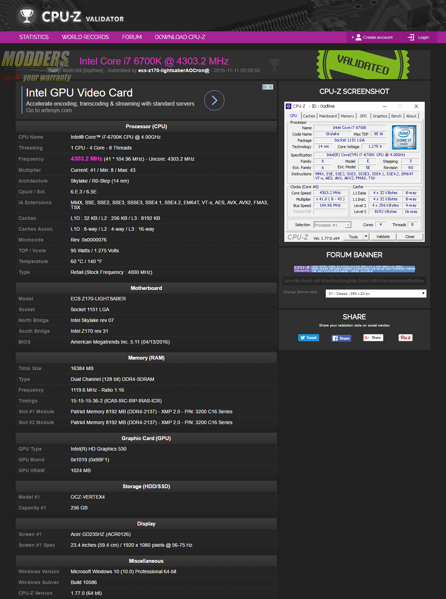This screenshot has height=599, width=446.
Task: Click the Processor (CPU) section header
Action: point(146,126)
